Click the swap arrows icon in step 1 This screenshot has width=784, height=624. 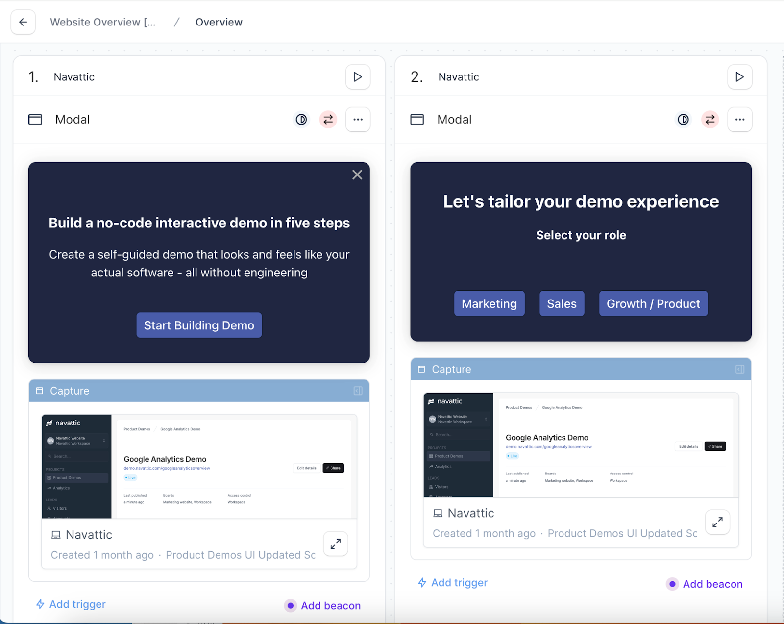[x=328, y=120]
